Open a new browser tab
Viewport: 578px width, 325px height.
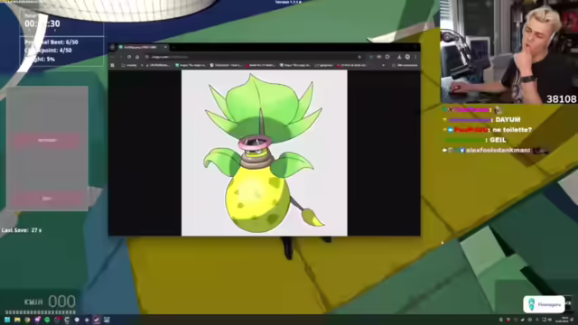(174, 47)
